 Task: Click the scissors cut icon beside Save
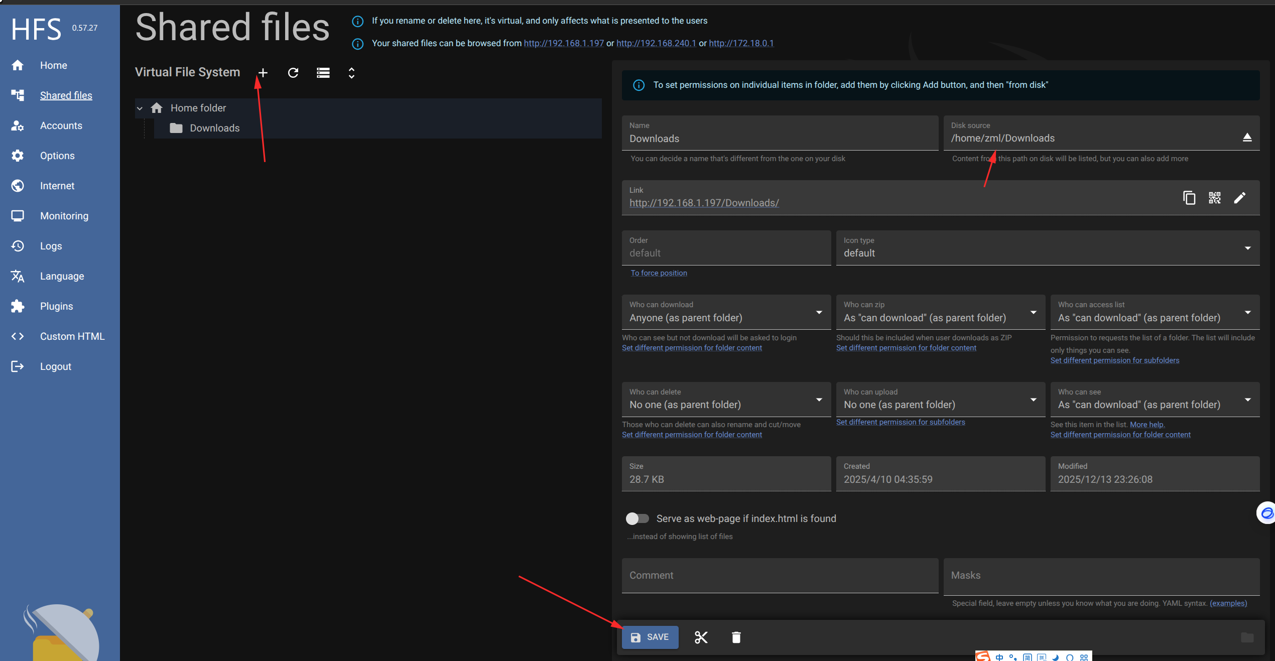click(x=701, y=637)
